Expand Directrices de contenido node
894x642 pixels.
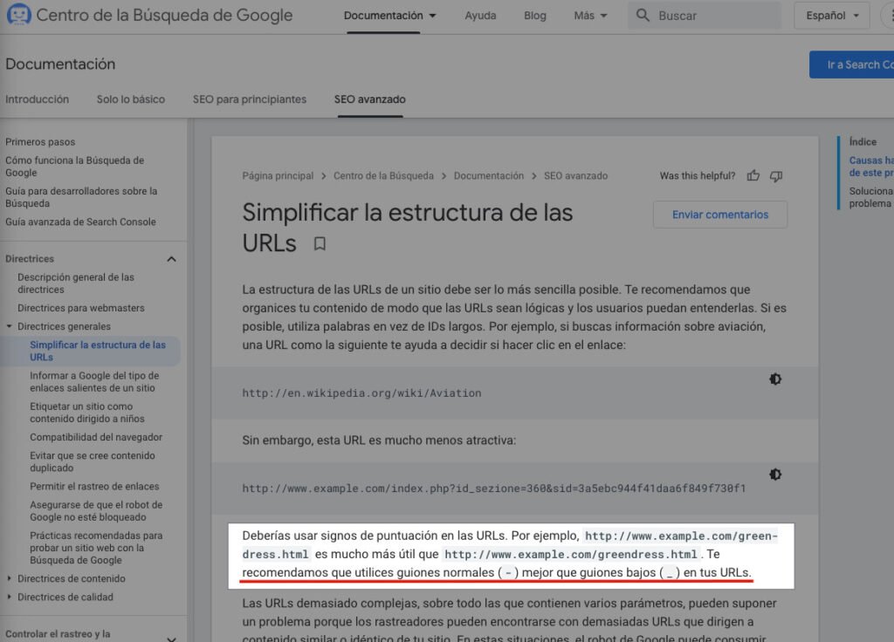tap(9, 579)
